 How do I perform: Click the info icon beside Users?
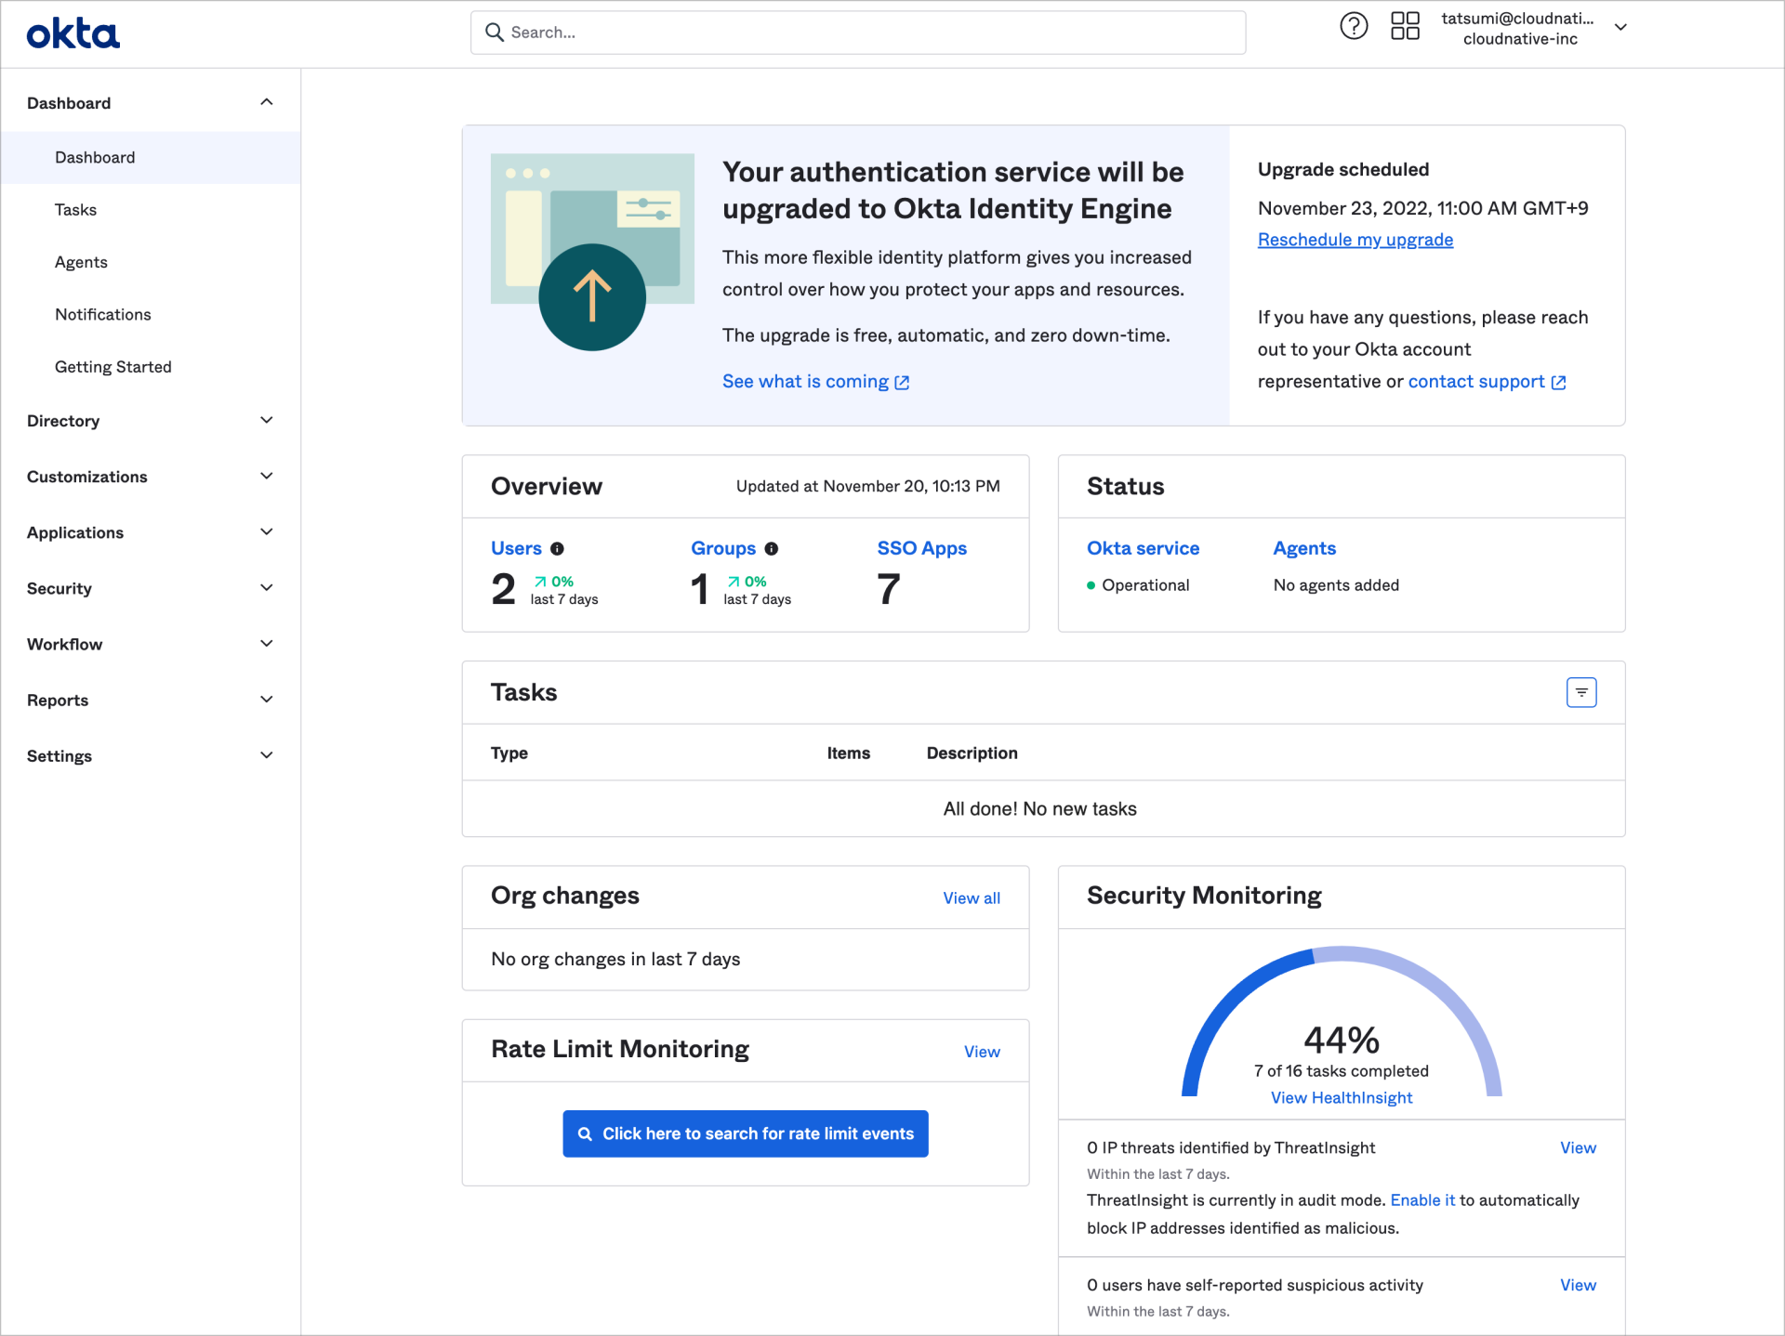click(x=558, y=548)
